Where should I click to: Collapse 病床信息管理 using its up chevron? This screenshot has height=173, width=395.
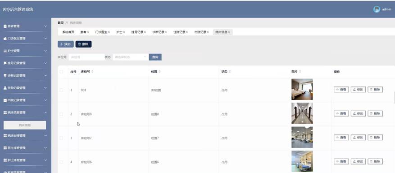(45, 112)
